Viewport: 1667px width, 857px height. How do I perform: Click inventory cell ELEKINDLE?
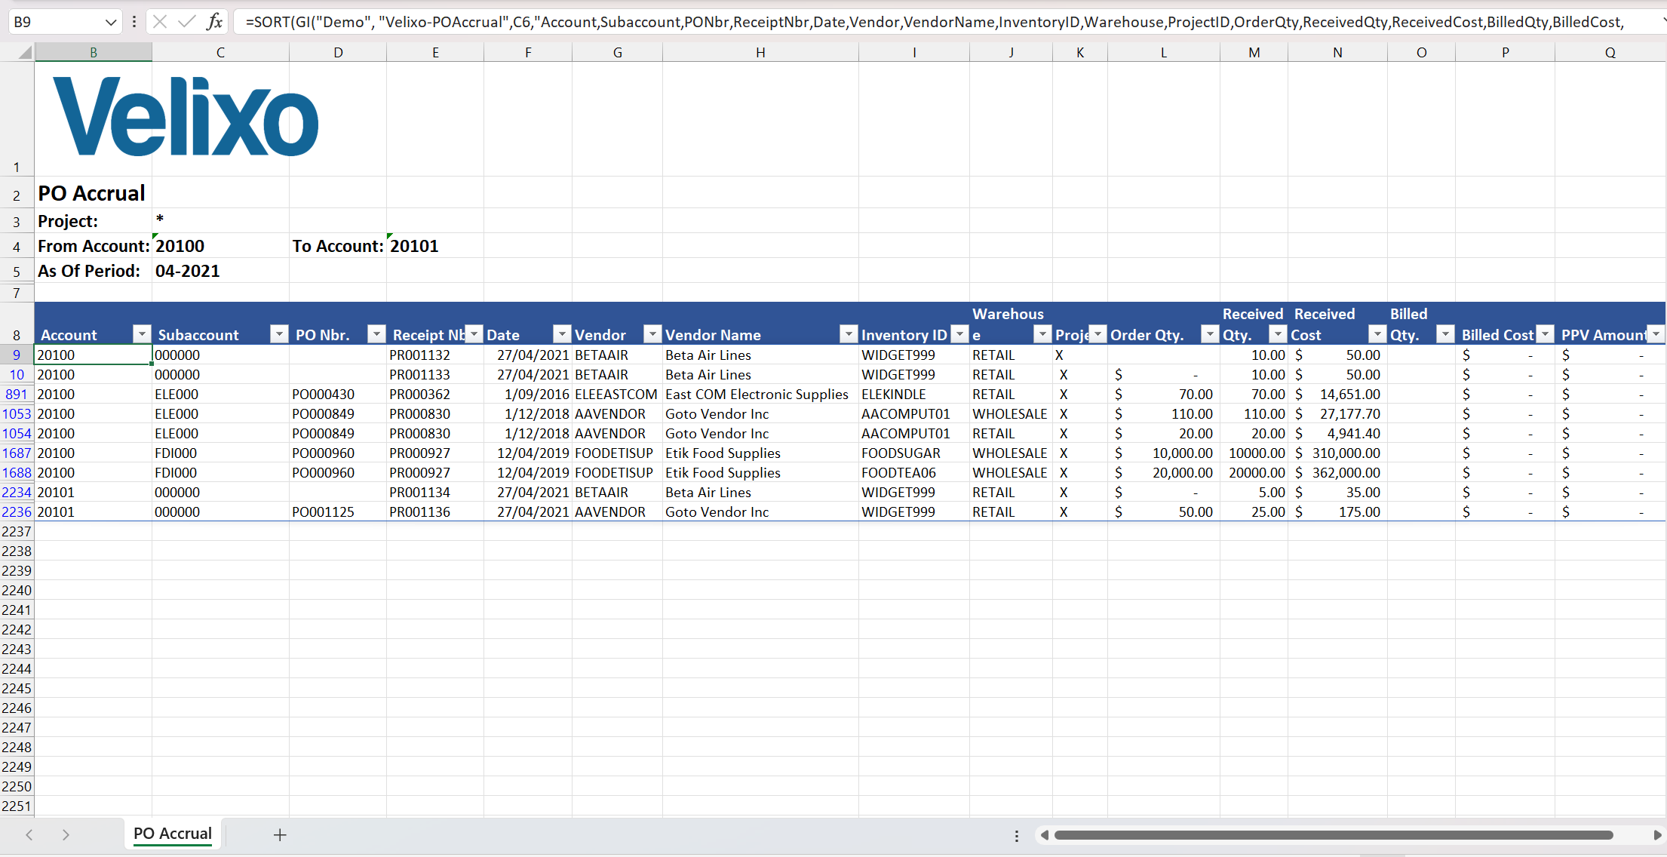pyautogui.click(x=914, y=394)
